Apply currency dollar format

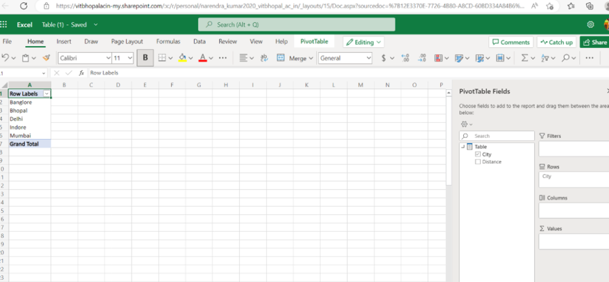(384, 58)
